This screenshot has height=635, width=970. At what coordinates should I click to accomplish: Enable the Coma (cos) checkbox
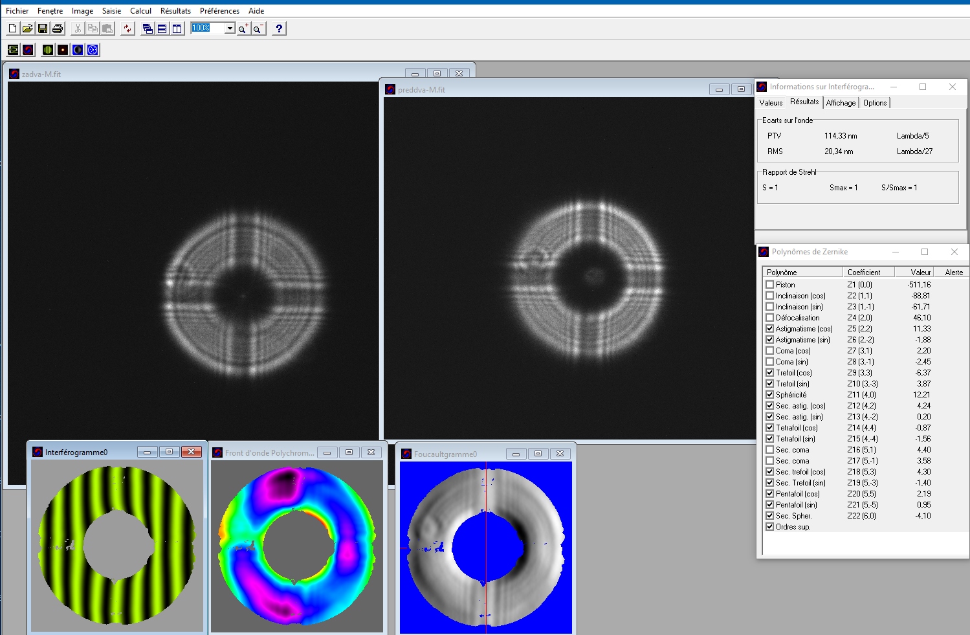tap(769, 351)
